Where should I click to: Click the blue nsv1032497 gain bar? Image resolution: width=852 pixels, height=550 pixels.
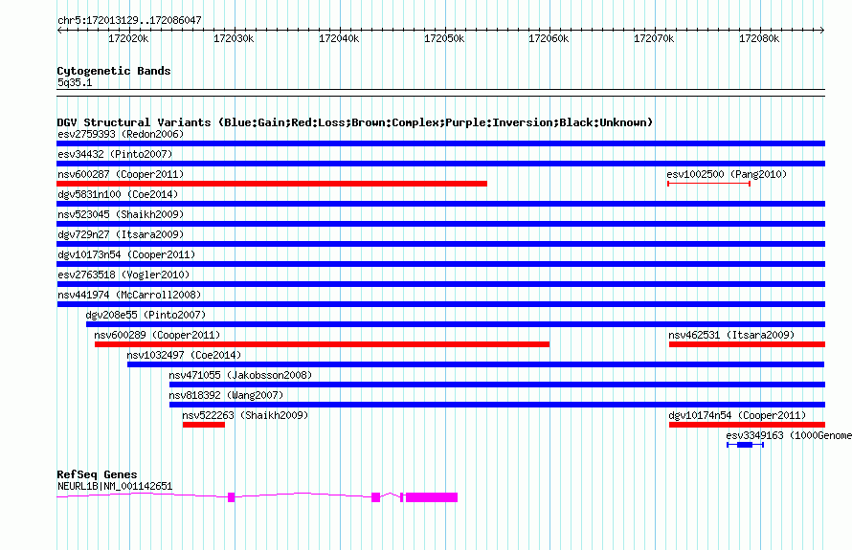pyautogui.click(x=476, y=364)
